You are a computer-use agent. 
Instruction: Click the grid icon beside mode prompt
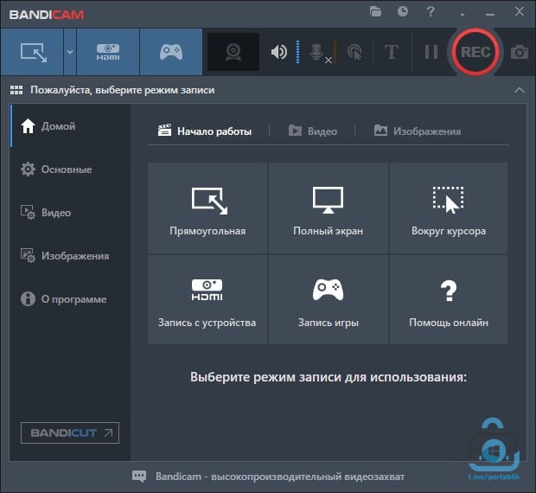(x=16, y=90)
